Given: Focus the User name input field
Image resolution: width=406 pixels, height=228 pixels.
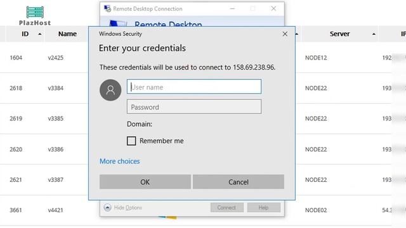Looking at the screenshot, I should [194, 87].
